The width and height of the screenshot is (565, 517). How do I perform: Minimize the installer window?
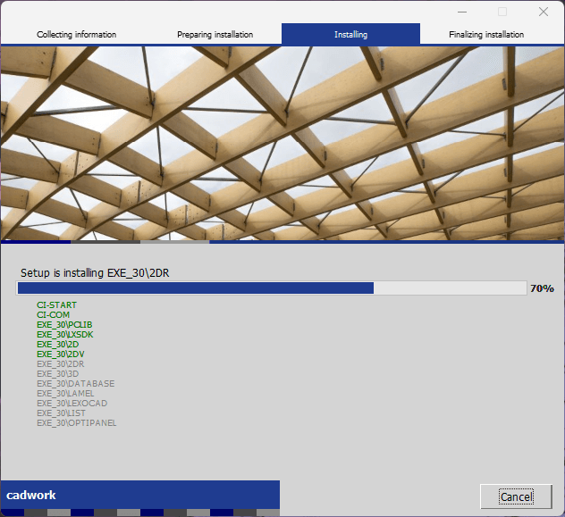462,12
